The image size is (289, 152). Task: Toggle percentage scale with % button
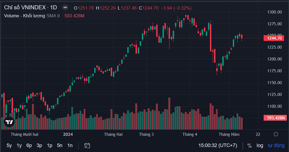tap(249, 145)
